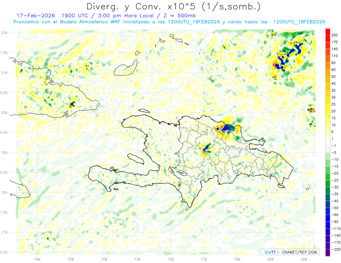The height and width of the screenshot is (263, 341).
Task: Click the "68W" longitude label
Action: tap(304, 259)
